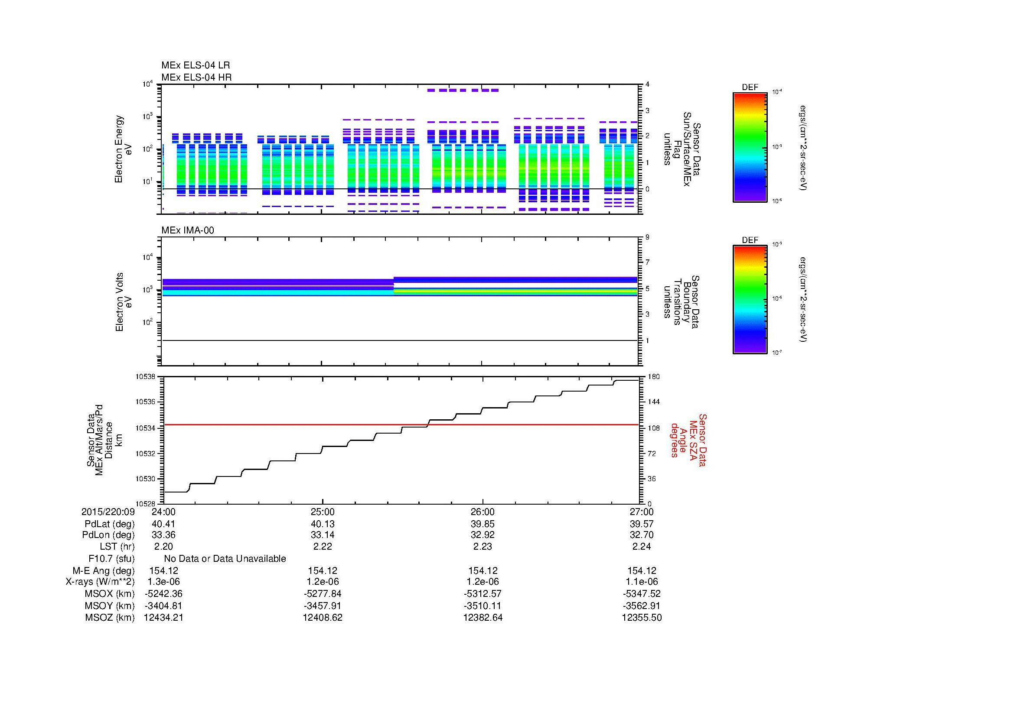Click the X-rays (W/m**2) row label

tap(100, 582)
